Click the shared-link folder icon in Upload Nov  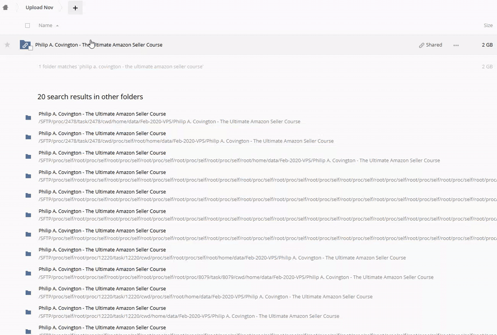click(x=25, y=45)
